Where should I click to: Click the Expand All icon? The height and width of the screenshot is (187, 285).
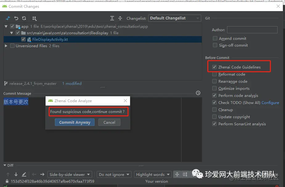tap(112, 18)
